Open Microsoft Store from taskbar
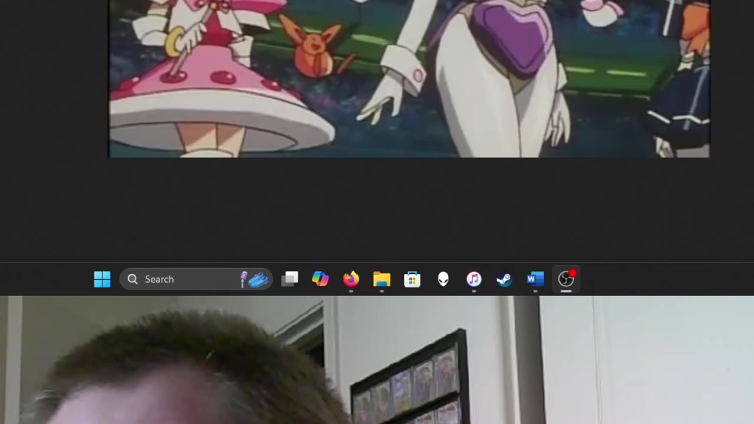The height and width of the screenshot is (424, 754). tap(412, 279)
